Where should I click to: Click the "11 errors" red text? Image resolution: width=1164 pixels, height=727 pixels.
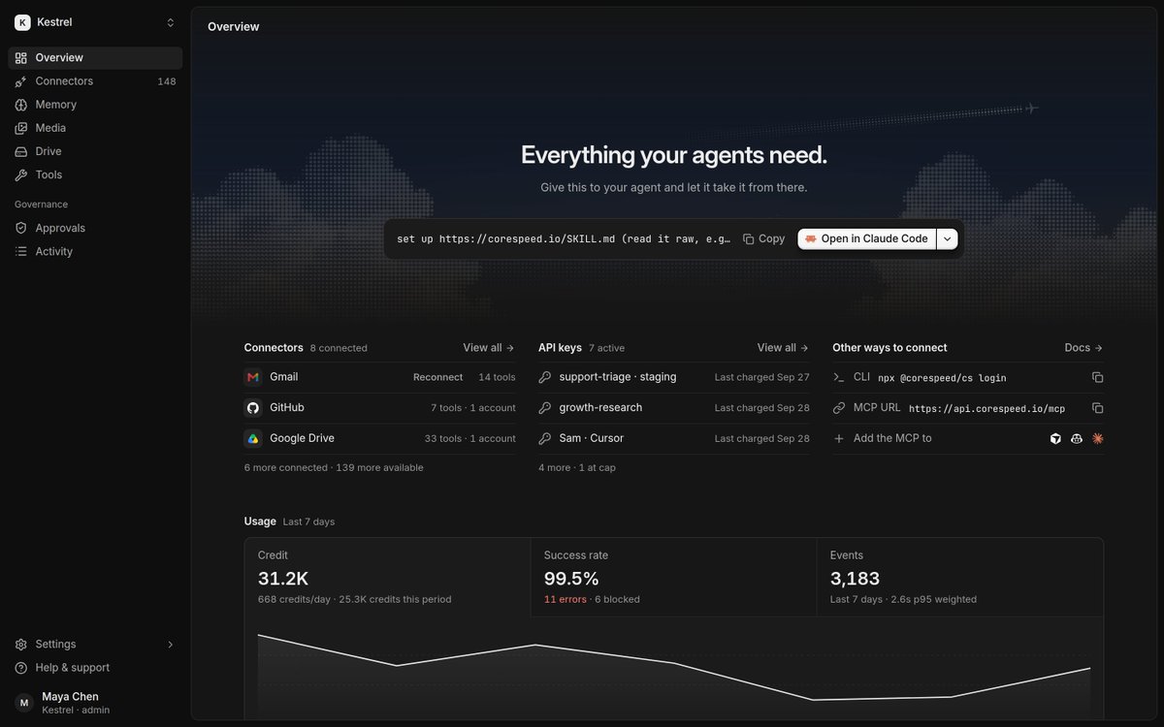click(566, 600)
